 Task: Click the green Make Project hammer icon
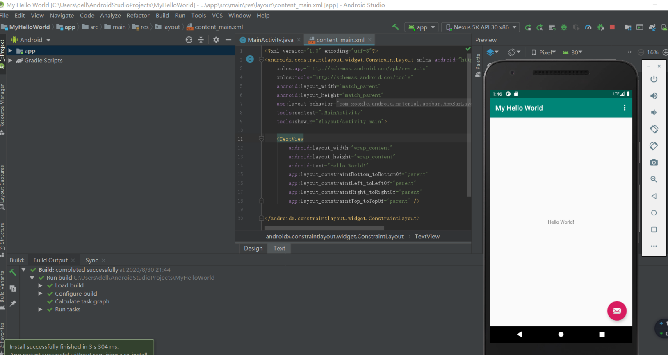coord(395,27)
